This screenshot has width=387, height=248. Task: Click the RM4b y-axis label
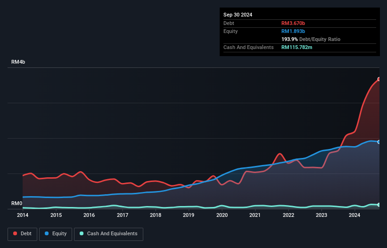tap(18, 62)
